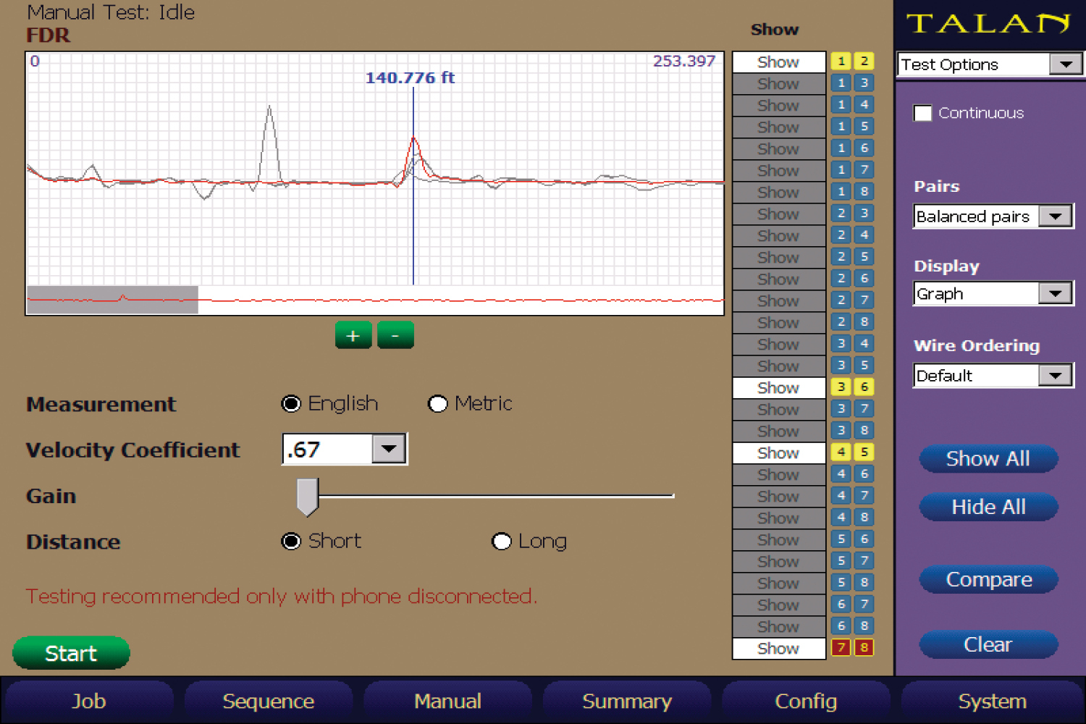The image size is (1086, 724).
Task: Open the Config tab
Action: 806,701
